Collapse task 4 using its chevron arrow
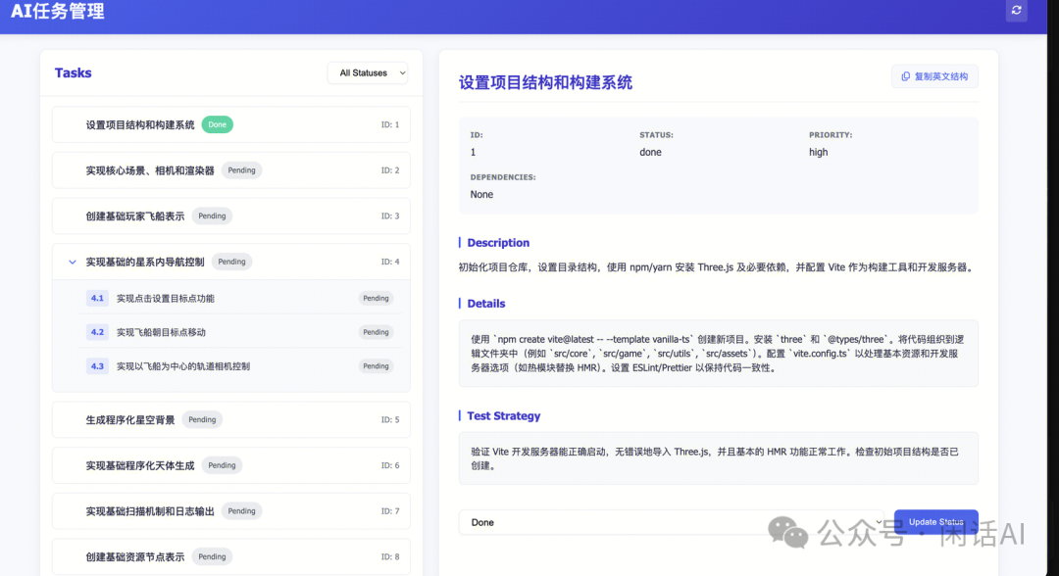Viewport: 1059px width, 576px height. pos(72,262)
